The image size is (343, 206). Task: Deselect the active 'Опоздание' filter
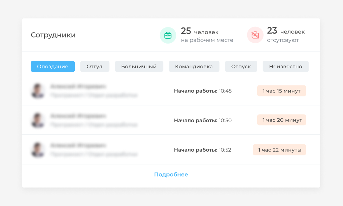pyautogui.click(x=53, y=66)
